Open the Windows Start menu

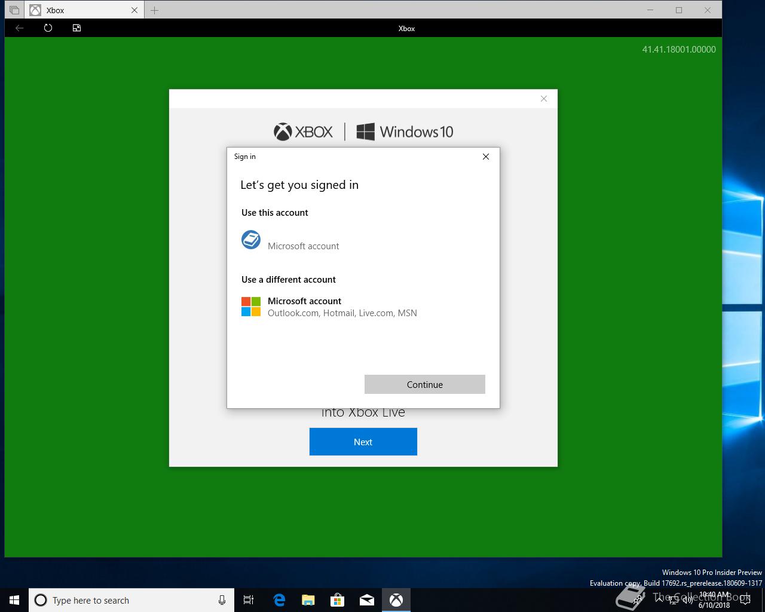pos(14,600)
